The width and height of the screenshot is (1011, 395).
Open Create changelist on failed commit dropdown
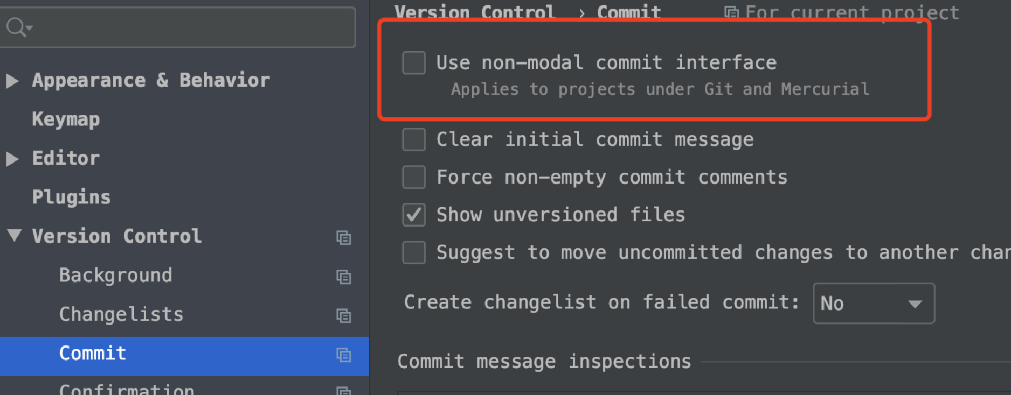[x=873, y=304]
